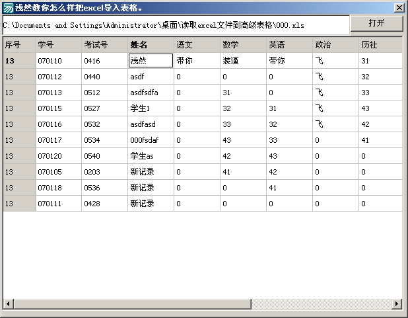408x318 pixels.
Task: Click the 装逼 cell in 数学 column
Action: (x=244, y=61)
